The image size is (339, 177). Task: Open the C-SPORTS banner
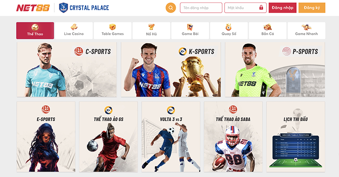point(67,69)
